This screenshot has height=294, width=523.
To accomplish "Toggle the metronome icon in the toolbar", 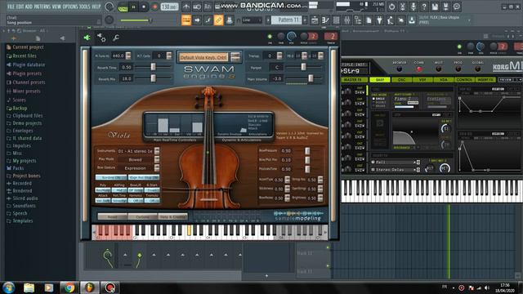I will coord(186,7).
